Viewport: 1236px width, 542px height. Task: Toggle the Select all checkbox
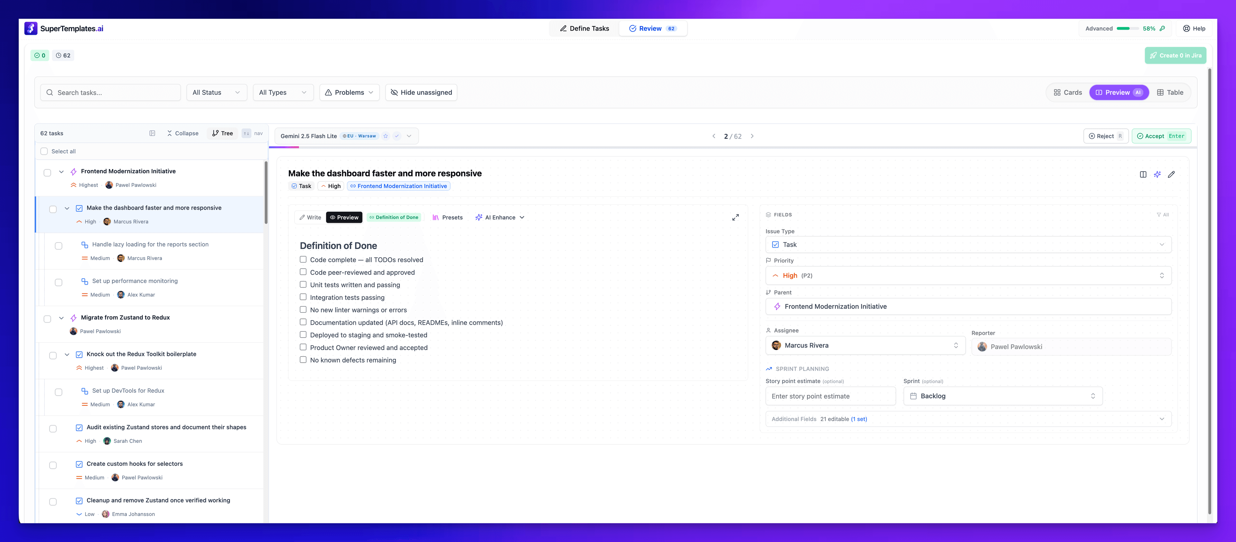44,151
